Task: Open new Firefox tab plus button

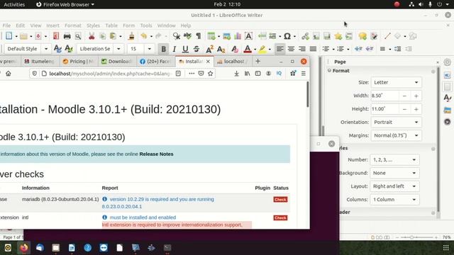Action: (258, 62)
